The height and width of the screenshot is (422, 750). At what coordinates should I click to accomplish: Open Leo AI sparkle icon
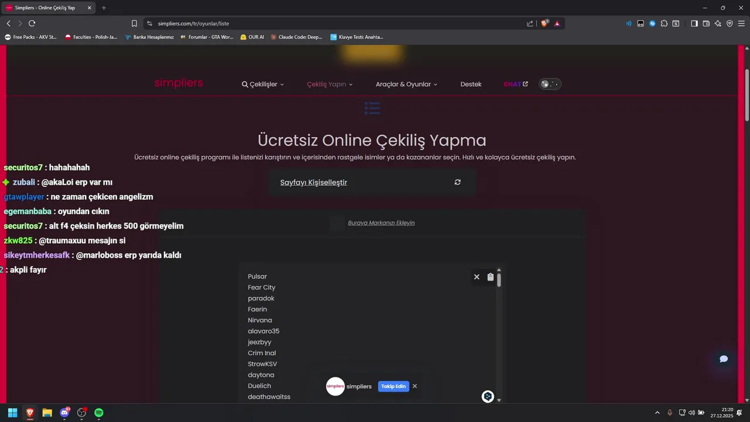click(718, 23)
